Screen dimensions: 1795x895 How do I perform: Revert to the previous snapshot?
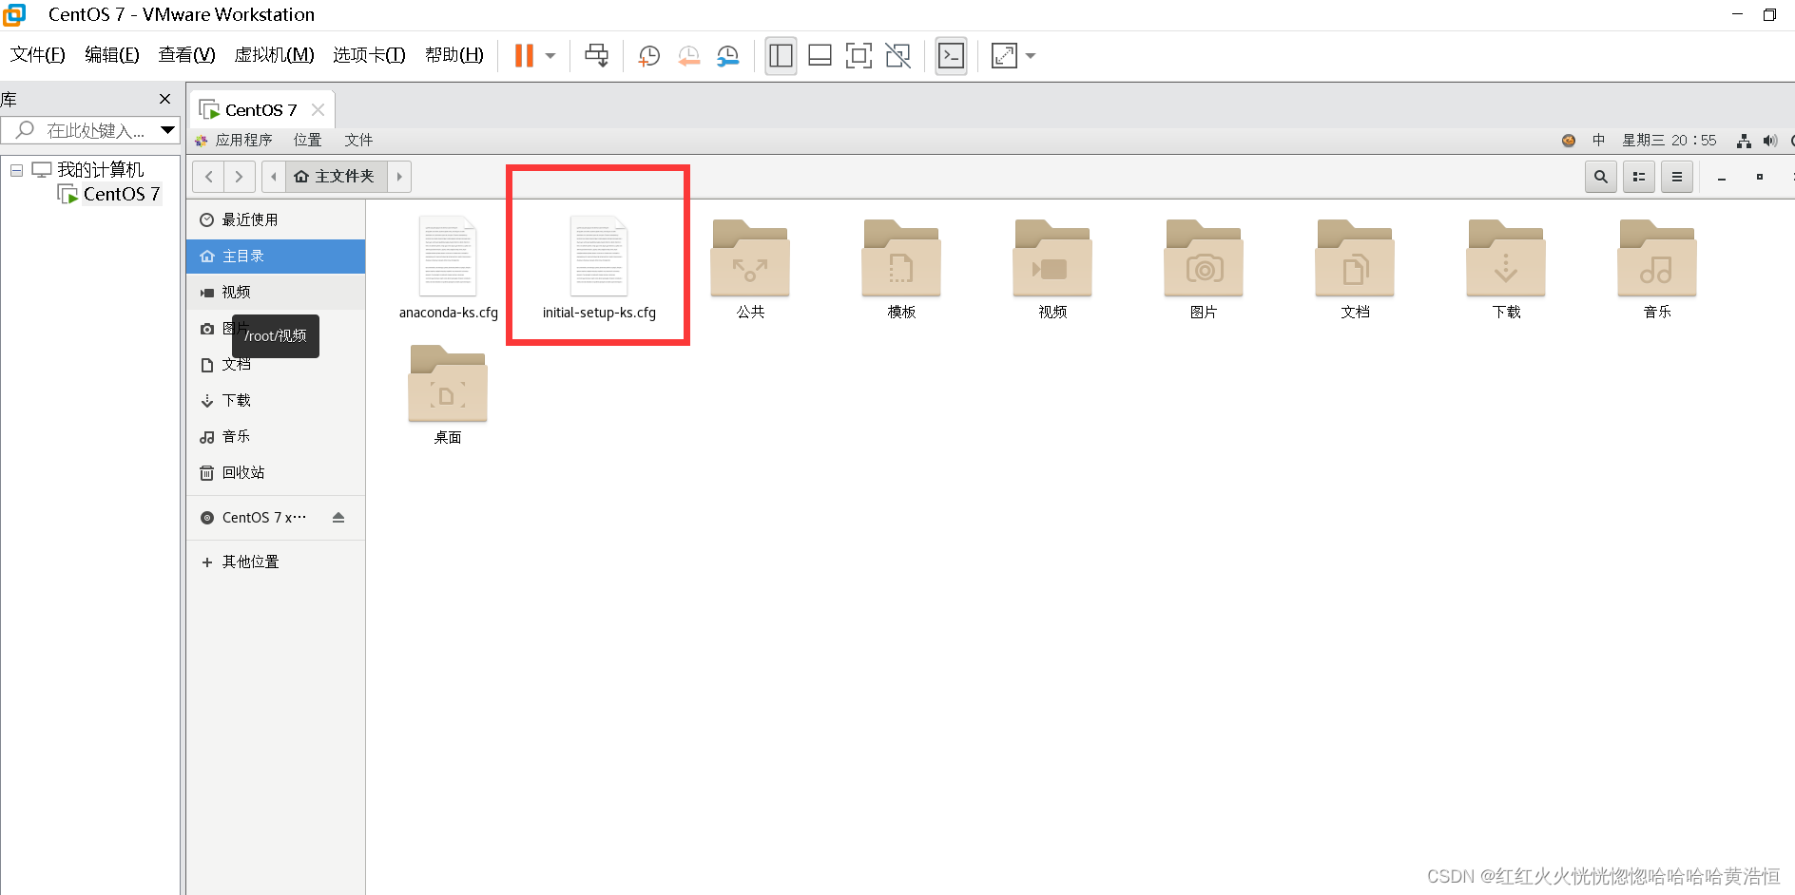point(688,55)
